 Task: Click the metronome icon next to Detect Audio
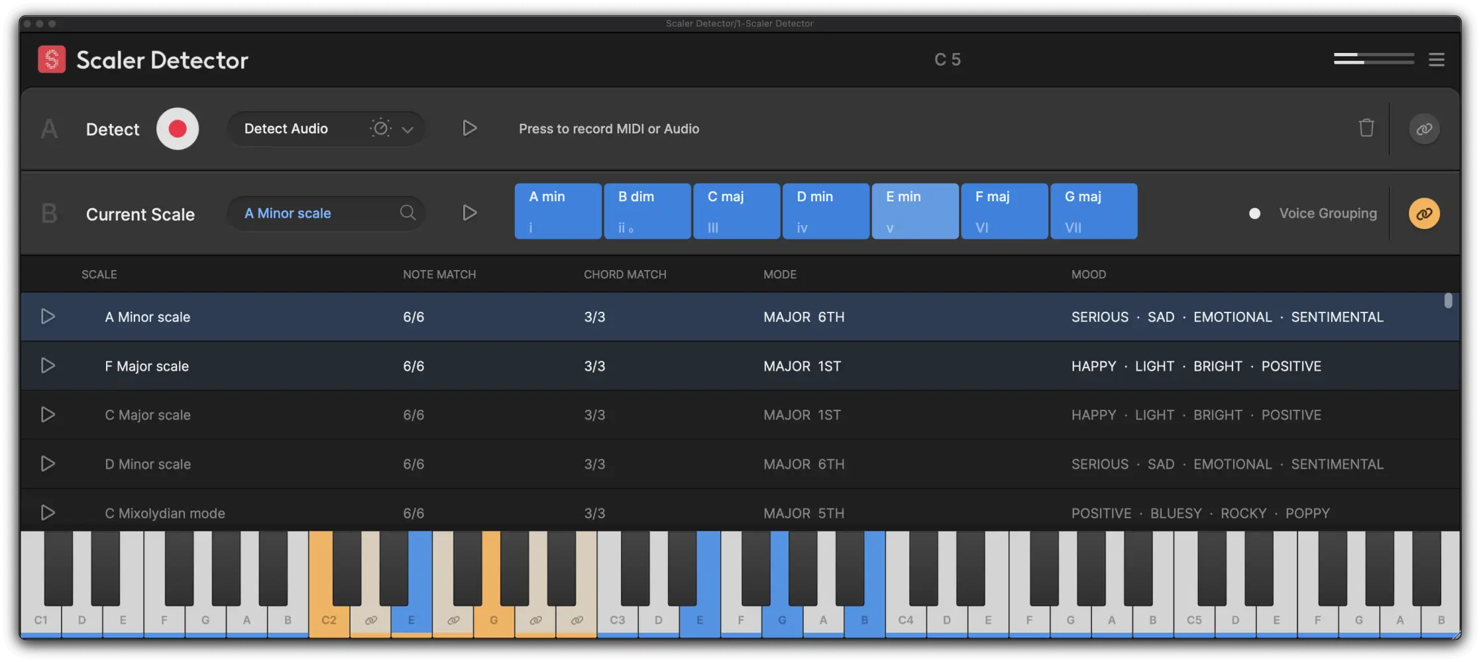coord(380,128)
